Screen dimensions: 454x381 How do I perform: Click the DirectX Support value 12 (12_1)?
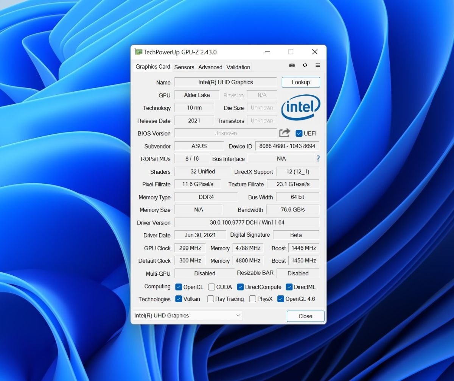[297, 172]
